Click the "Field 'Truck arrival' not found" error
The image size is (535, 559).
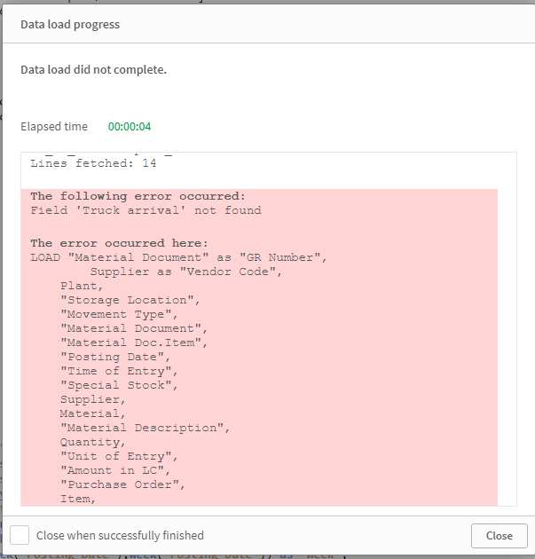(x=146, y=210)
